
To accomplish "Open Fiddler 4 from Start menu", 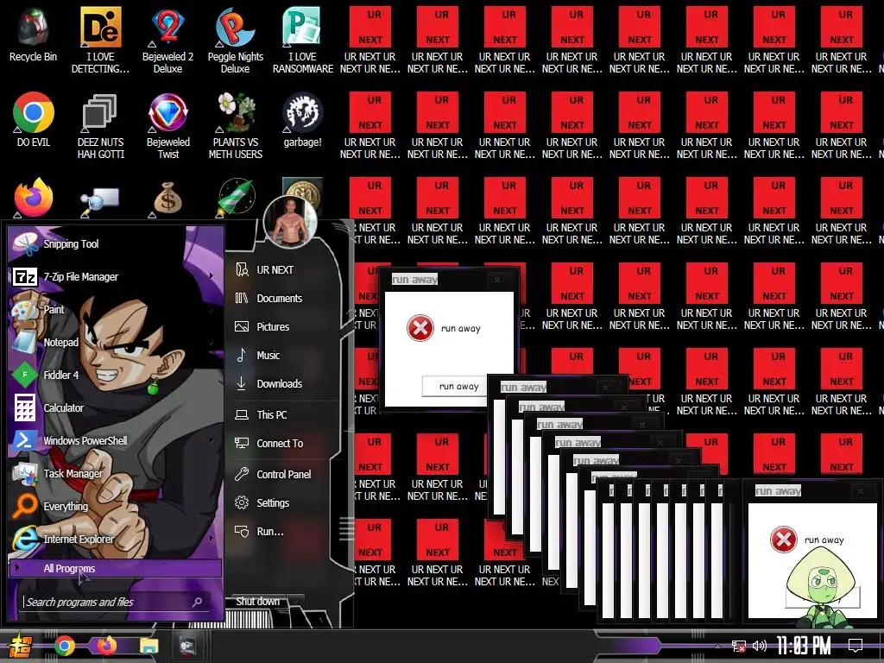I will pos(115,375).
